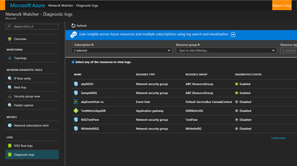
Task: Open Network subscription limit menu item
Action: (x=32, y=125)
